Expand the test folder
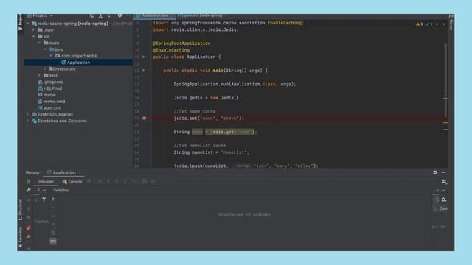Image resolution: width=472 pixels, height=265 pixels. (x=39, y=75)
